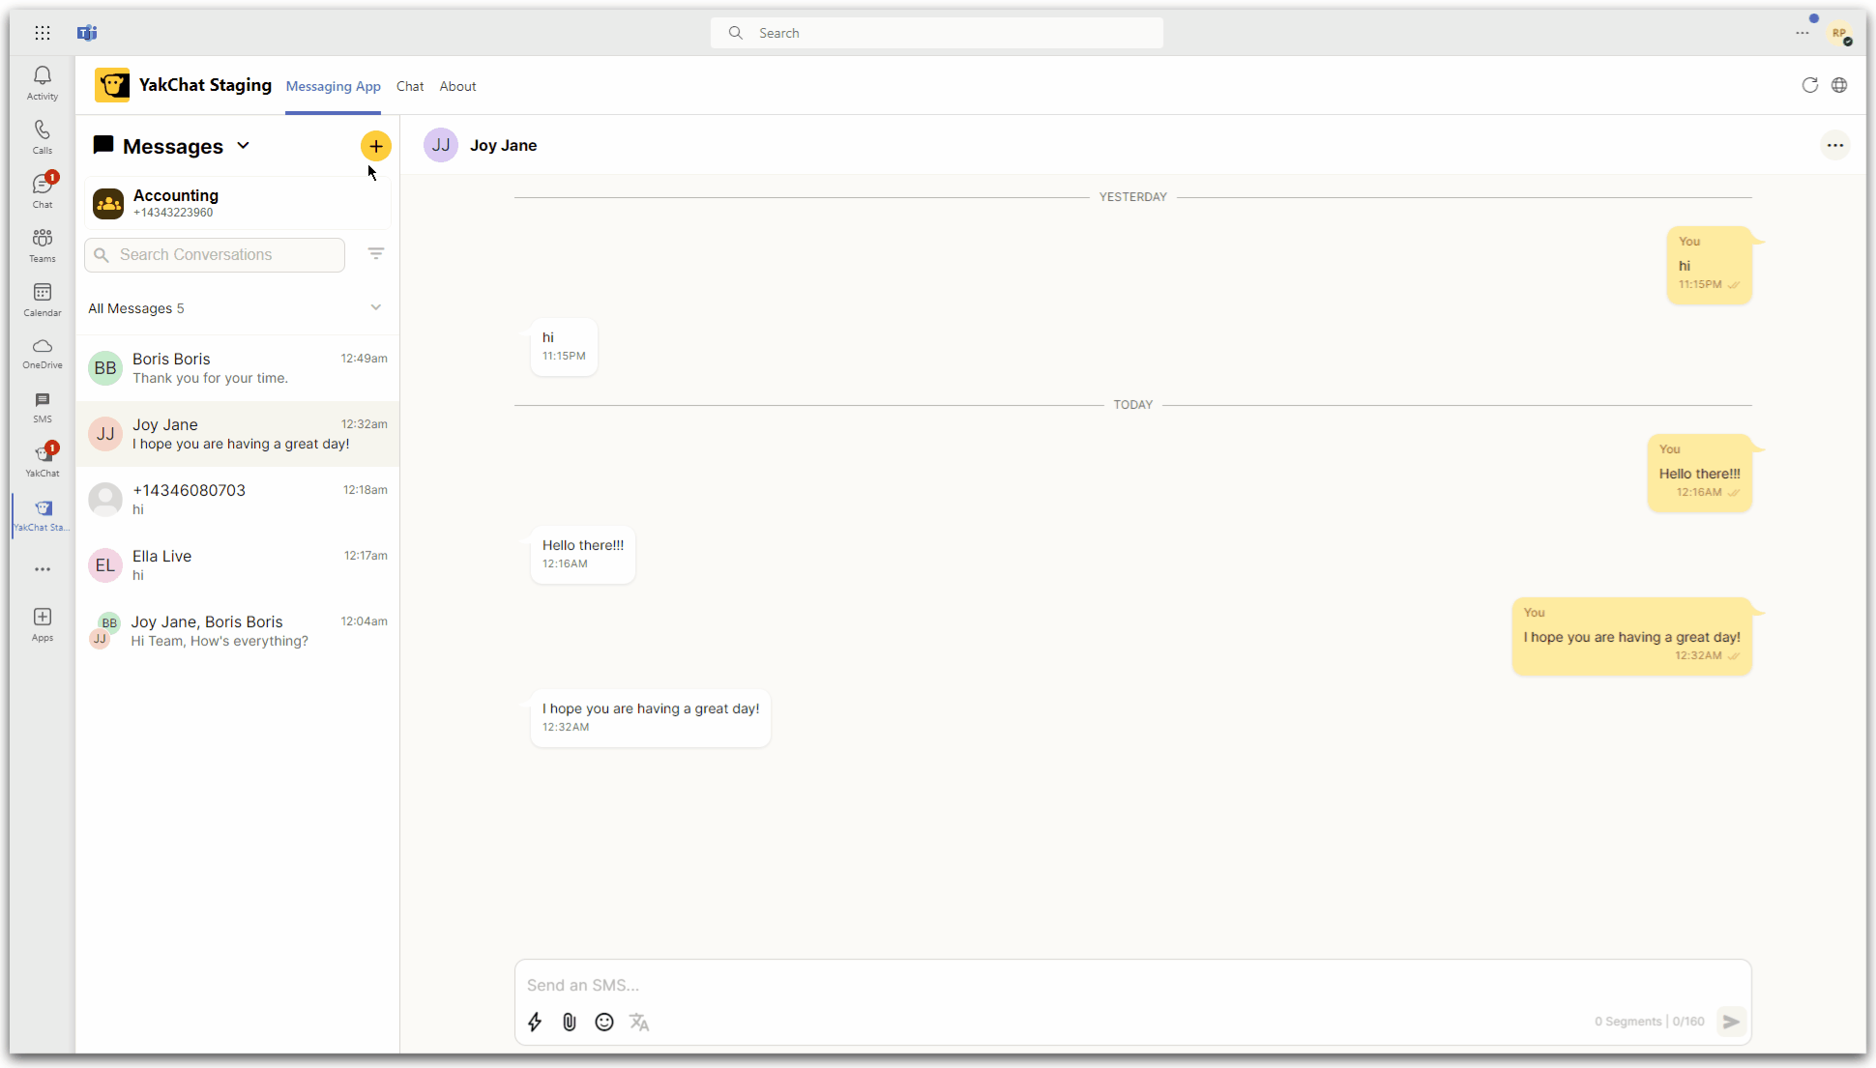Viewport: 1876px width, 1068px height.
Task: Open OneDrive in the sidebar
Action: pos(43,354)
